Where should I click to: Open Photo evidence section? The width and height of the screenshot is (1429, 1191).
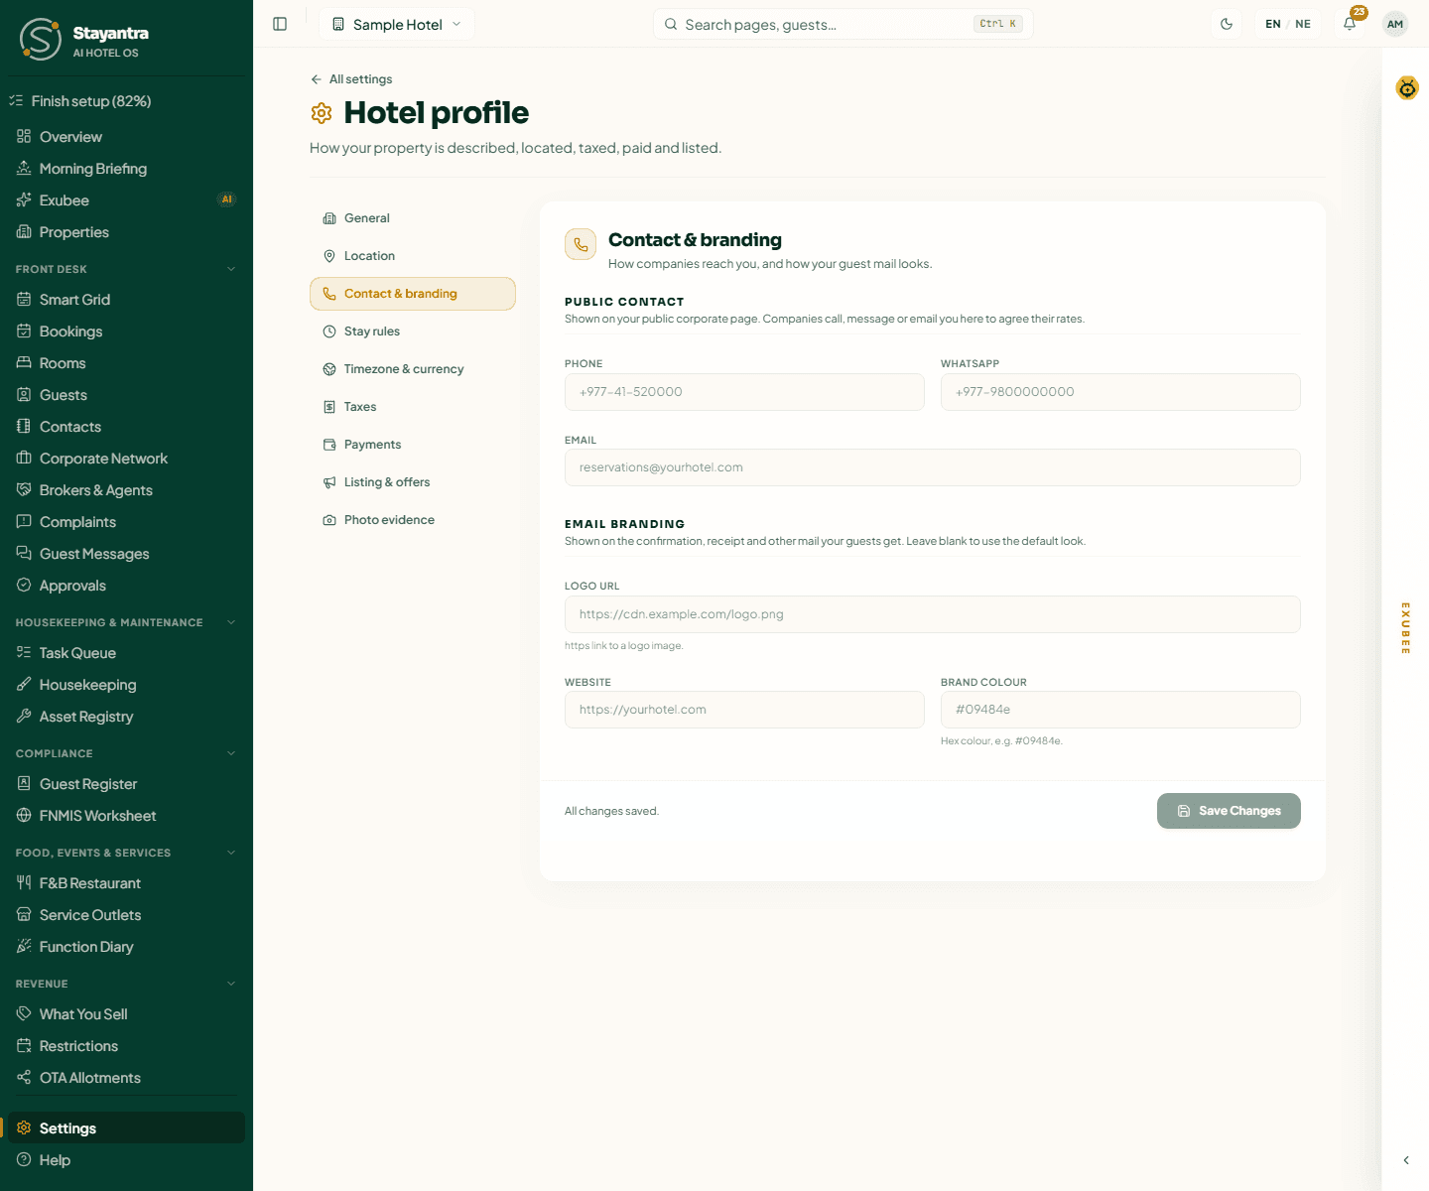point(413,520)
